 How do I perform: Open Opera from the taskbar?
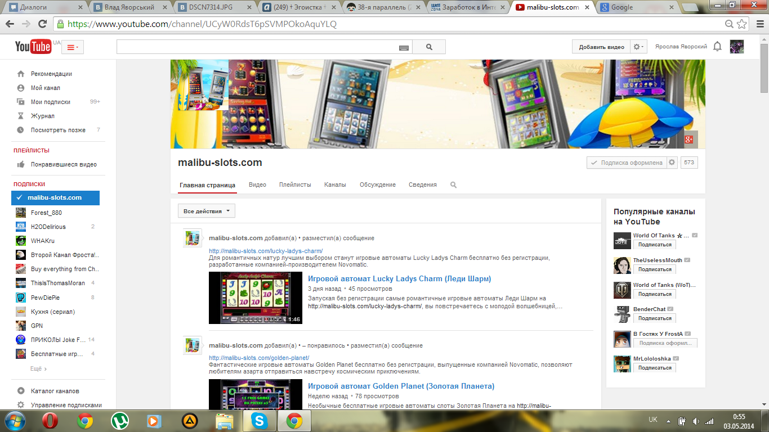point(50,421)
